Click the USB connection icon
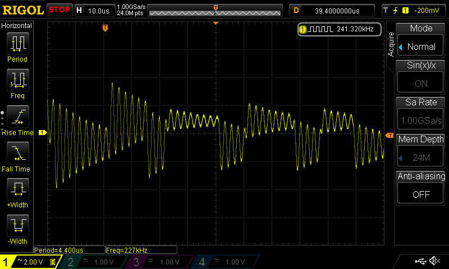Viewport: 449px width, 269px height. click(420, 261)
